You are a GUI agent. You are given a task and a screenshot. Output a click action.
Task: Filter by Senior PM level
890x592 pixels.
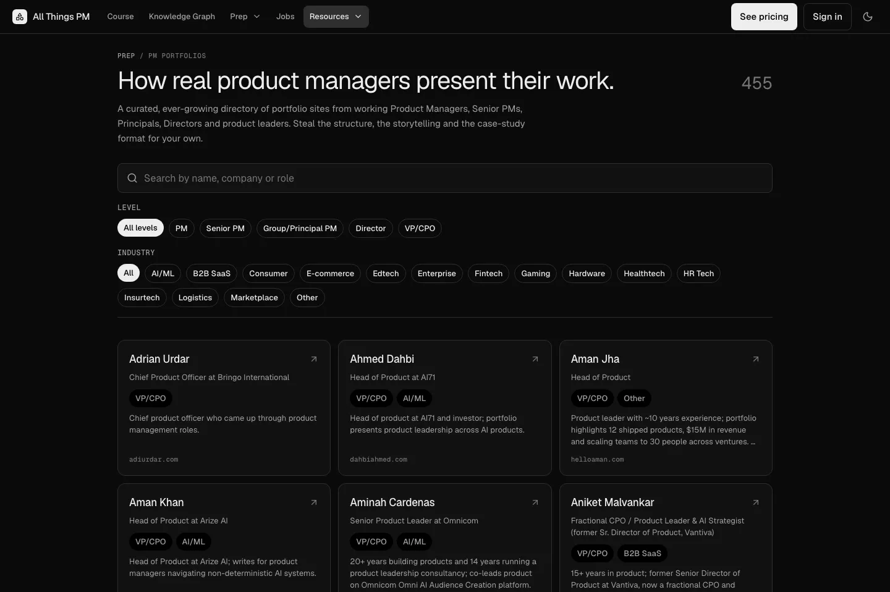pyautogui.click(x=226, y=228)
